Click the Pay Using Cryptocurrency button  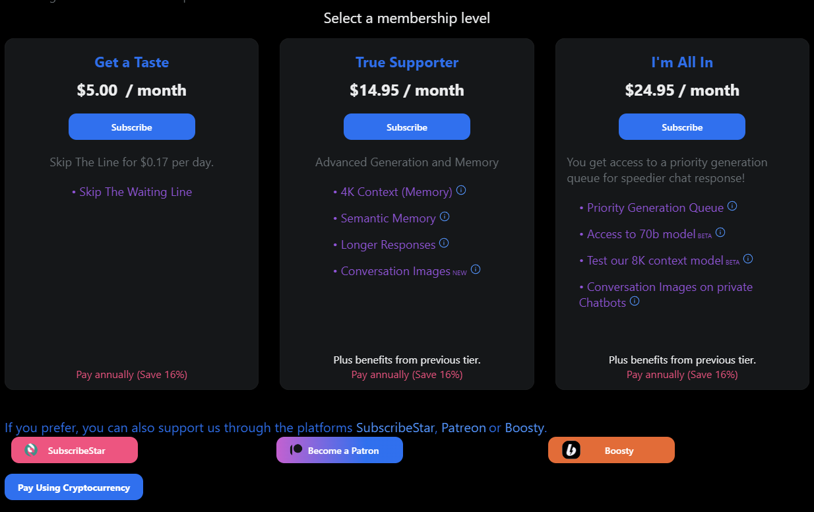73,487
